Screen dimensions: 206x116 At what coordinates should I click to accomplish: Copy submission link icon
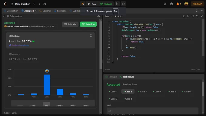coord(99,16)
